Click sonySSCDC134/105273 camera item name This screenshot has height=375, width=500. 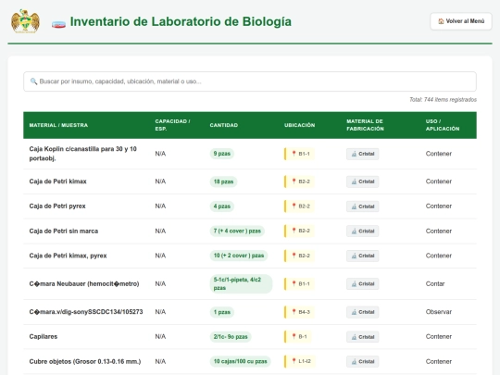(x=86, y=311)
